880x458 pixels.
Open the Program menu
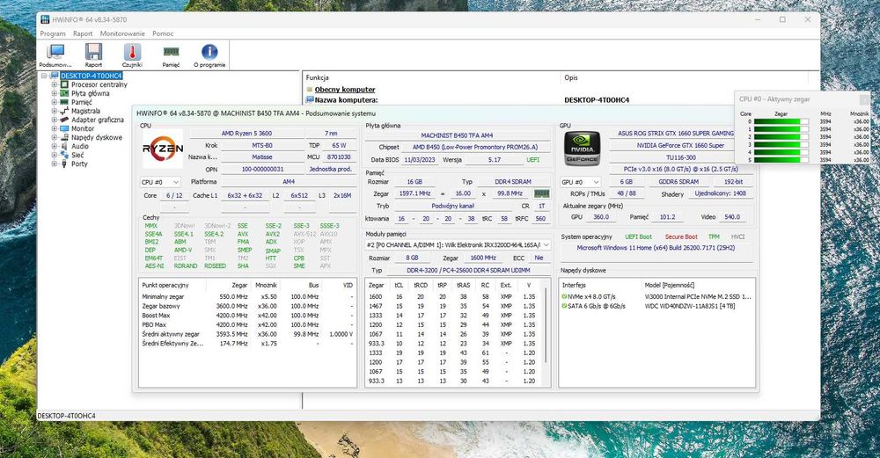click(x=53, y=33)
